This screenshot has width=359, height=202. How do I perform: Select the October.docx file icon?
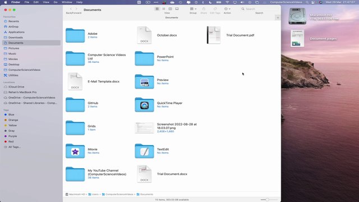144,35
